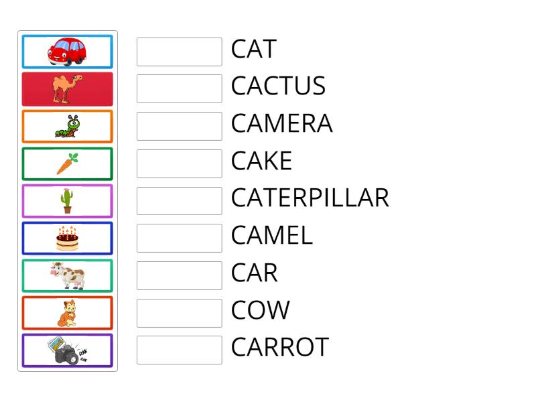Viewport: 536px width, 402px height.
Task: Click the word CARROT
Action: coord(278,347)
